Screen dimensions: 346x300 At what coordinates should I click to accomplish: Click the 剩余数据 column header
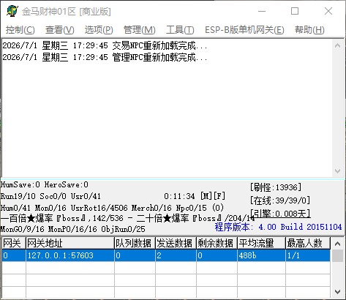point(217,243)
